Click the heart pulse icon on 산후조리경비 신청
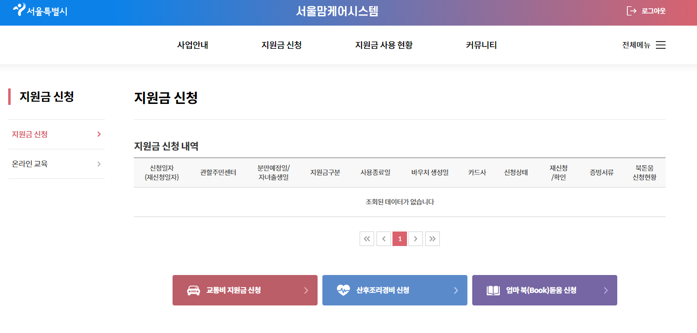 click(343, 290)
